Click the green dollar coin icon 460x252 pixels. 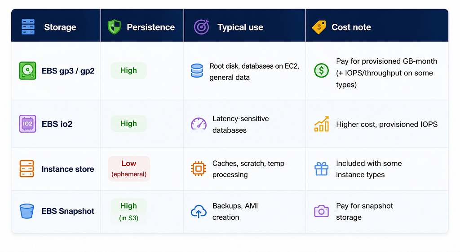[x=321, y=70]
